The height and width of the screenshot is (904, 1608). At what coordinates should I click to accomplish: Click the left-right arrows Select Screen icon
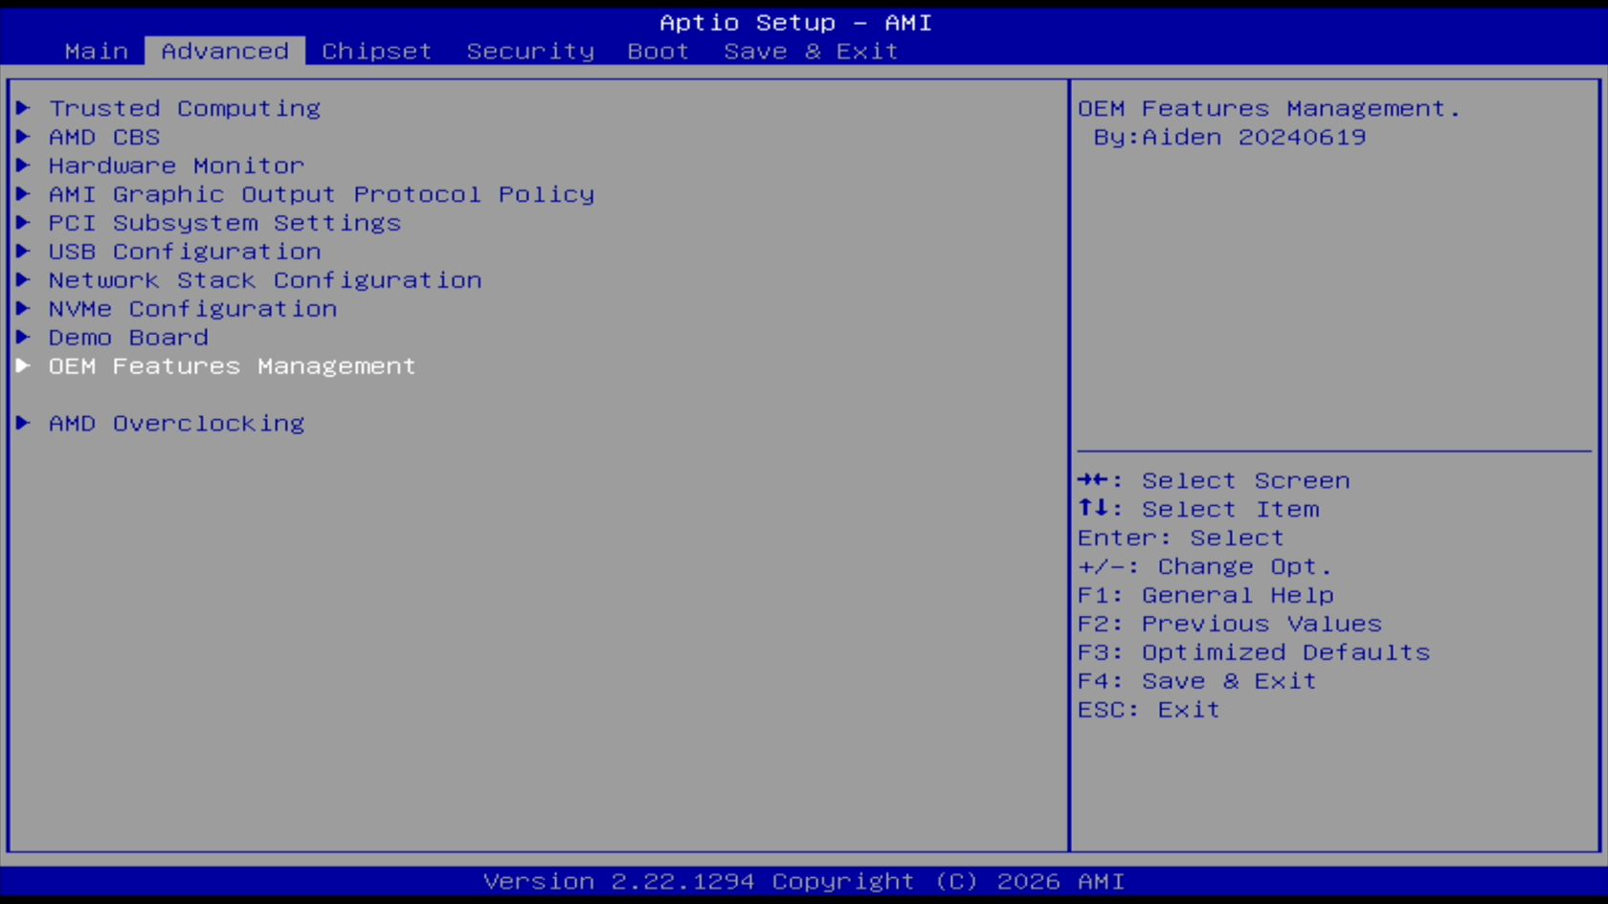(x=1093, y=479)
